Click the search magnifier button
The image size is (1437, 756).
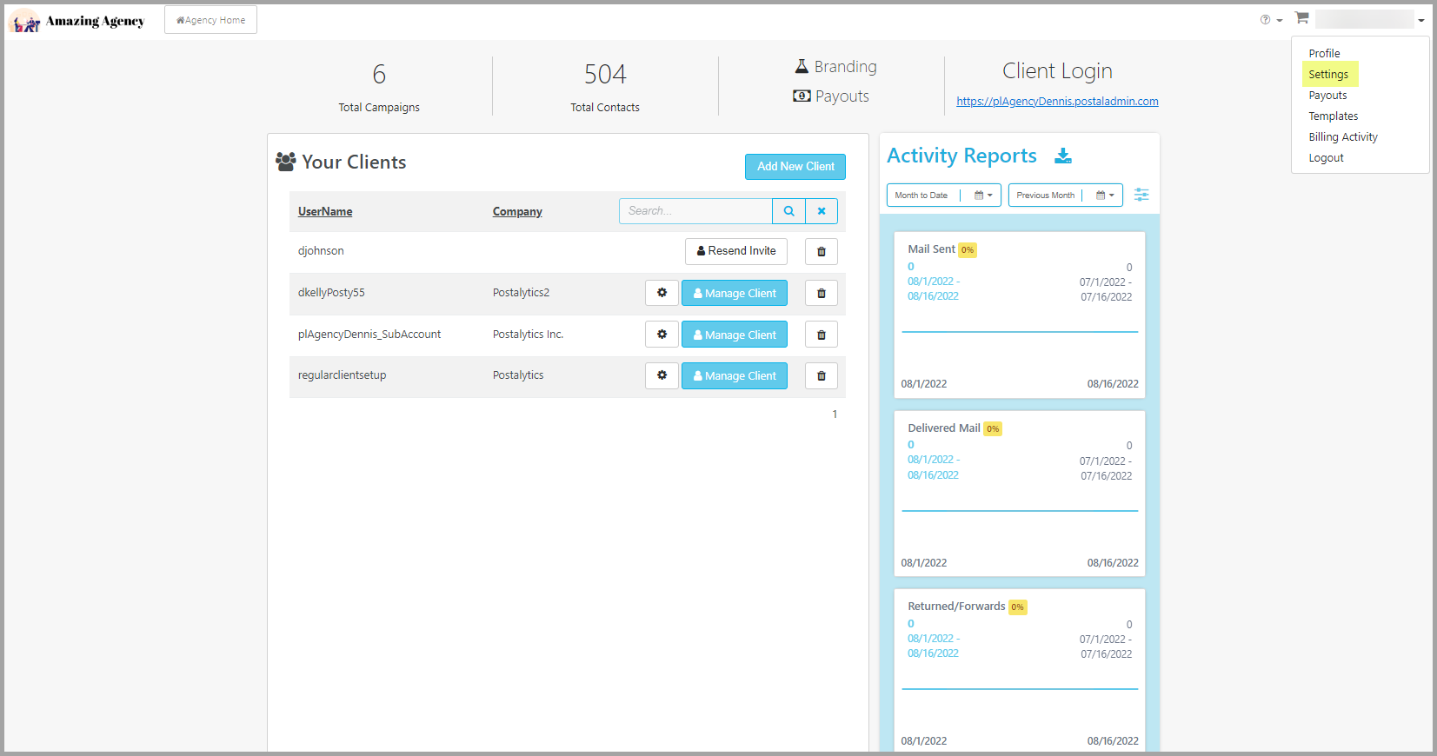(x=788, y=211)
